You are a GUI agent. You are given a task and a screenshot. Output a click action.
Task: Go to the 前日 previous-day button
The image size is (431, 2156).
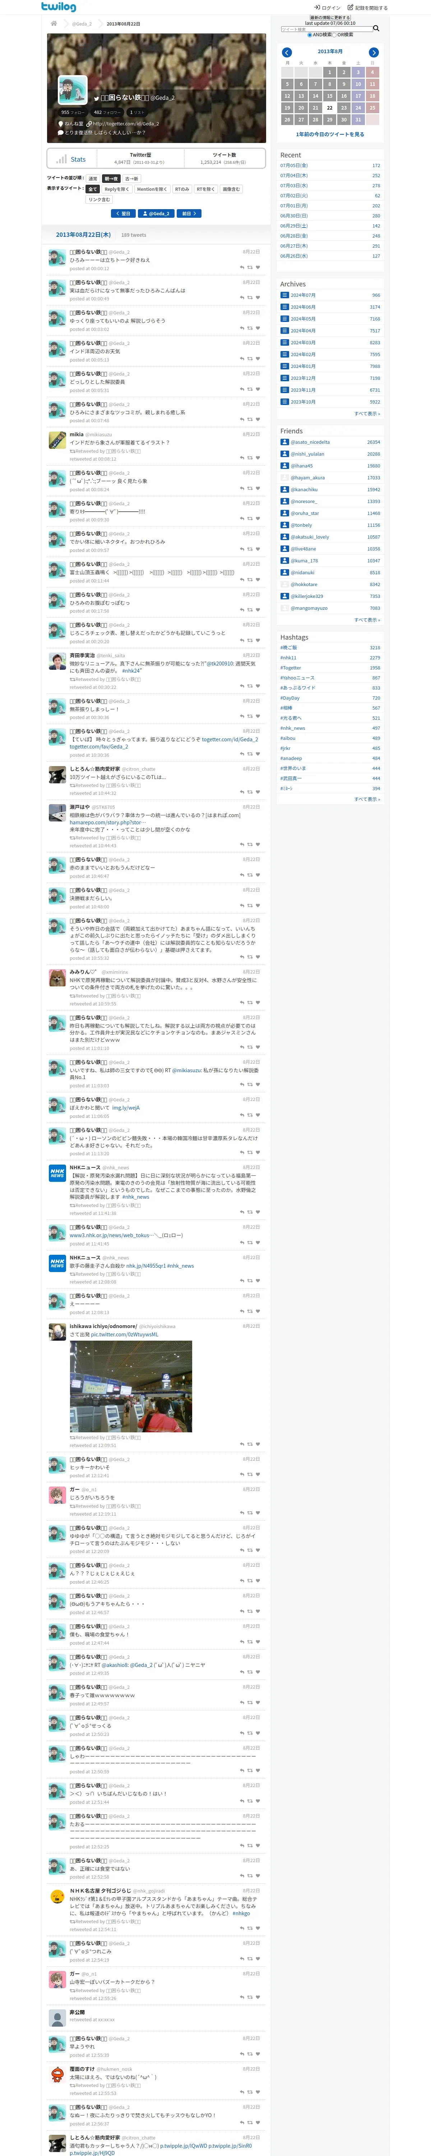189,213
